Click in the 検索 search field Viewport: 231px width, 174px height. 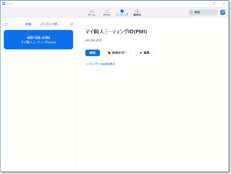204,12
